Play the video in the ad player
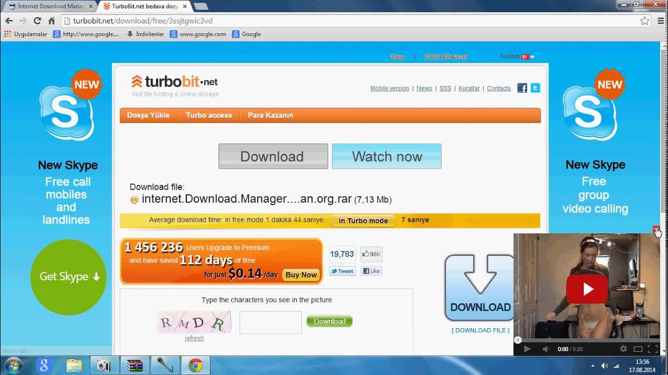 click(x=527, y=349)
